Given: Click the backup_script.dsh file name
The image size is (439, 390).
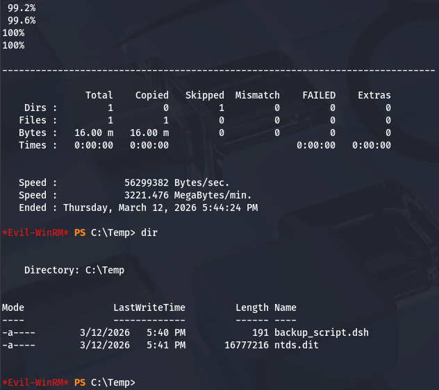Looking at the screenshot, I should tap(322, 332).
